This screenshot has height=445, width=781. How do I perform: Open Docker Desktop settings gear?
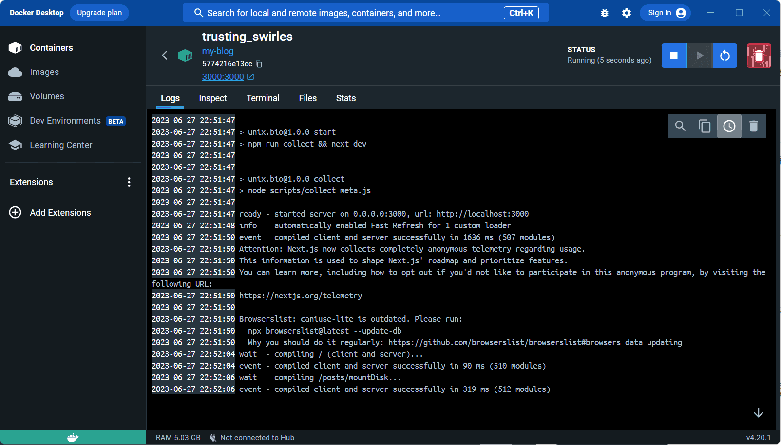click(x=627, y=13)
